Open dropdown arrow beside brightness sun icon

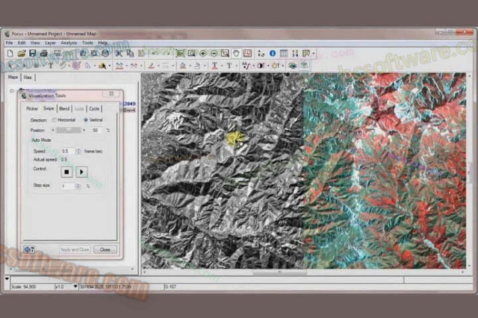click(x=283, y=66)
